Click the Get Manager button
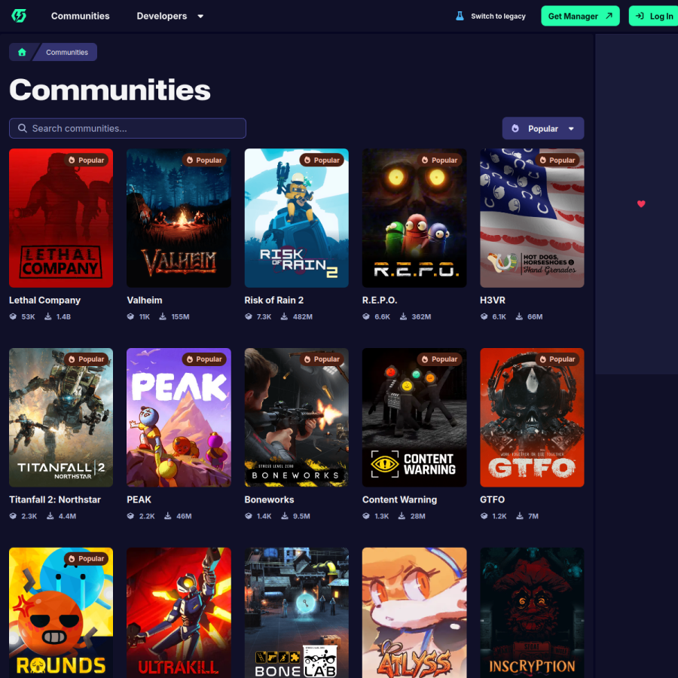The width and height of the screenshot is (678, 678). [580, 16]
